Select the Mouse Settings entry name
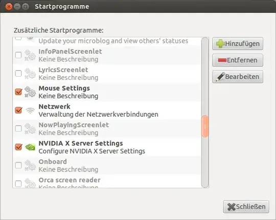 pyautogui.click(x=64, y=88)
